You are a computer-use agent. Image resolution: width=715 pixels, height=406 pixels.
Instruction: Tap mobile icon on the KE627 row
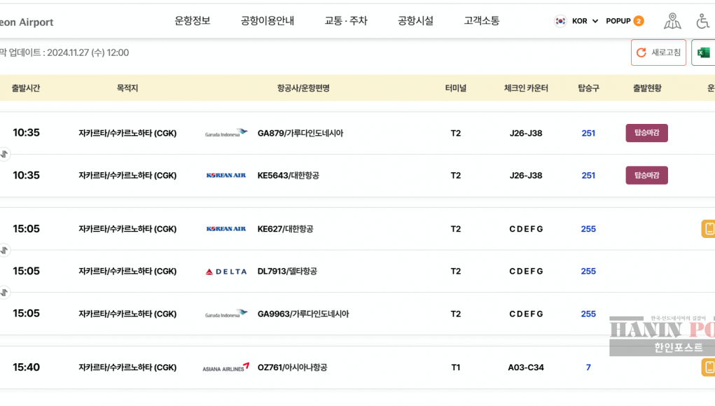tap(708, 229)
